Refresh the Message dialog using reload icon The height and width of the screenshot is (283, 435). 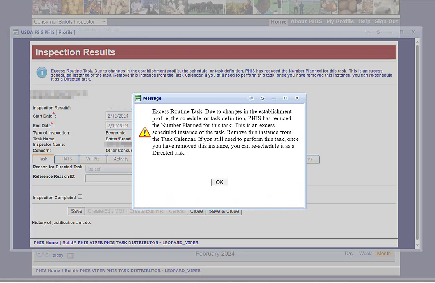(x=262, y=98)
